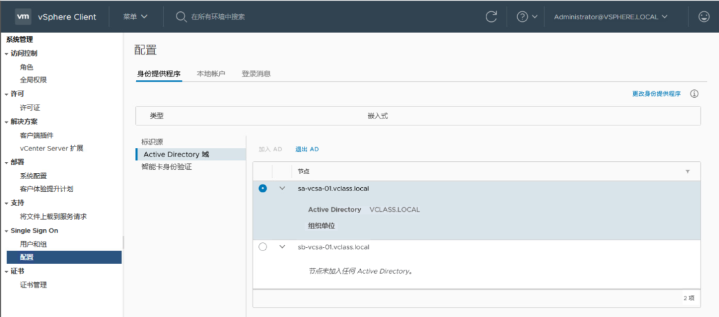Switch to the 本地帐户 tab
Image resolution: width=719 pixels, height=317 pixels.
(x=211, y=73)
